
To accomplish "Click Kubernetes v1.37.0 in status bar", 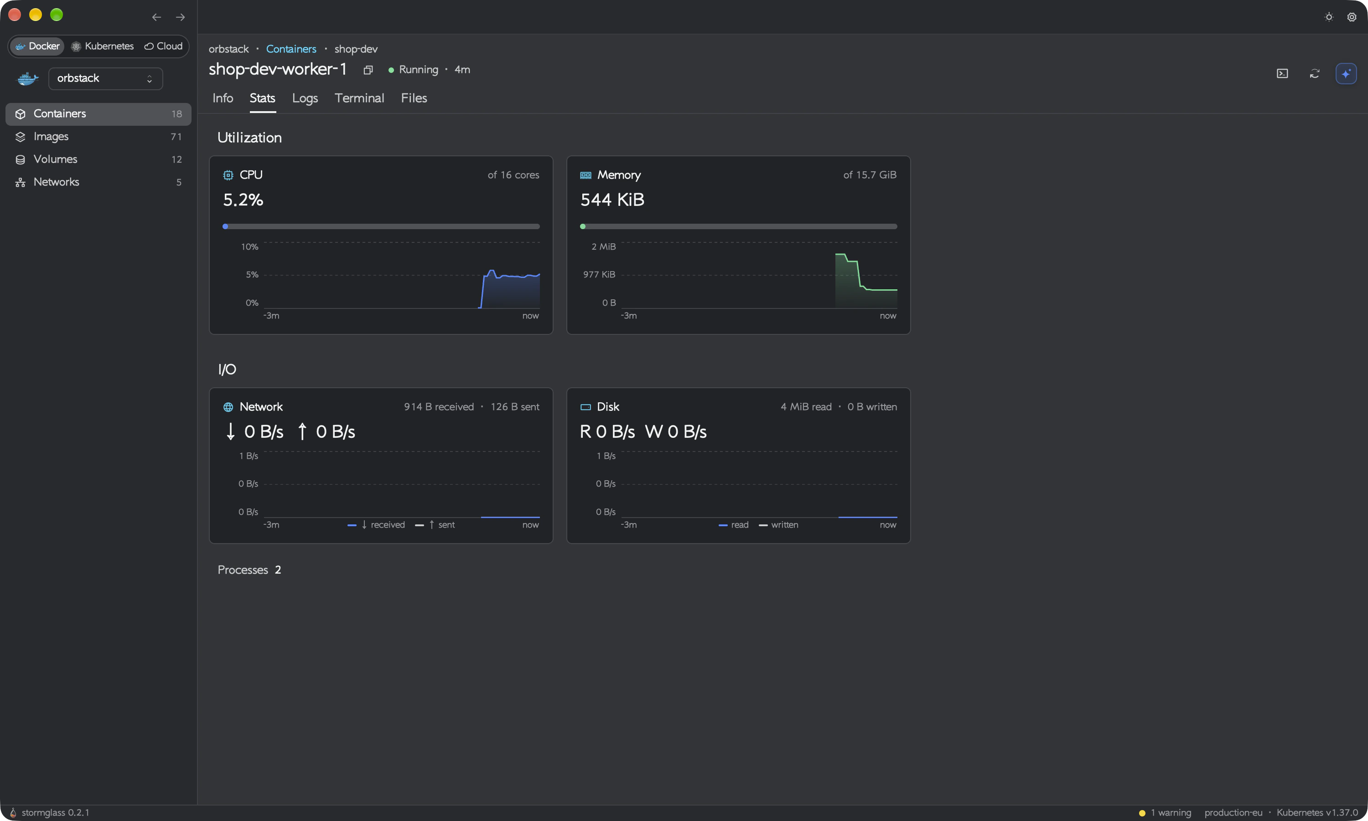I will point(1317,813).
